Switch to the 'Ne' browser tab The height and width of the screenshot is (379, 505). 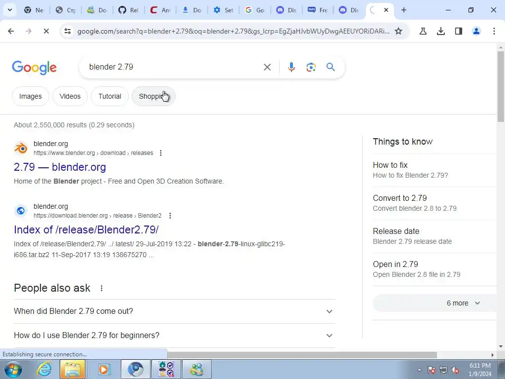click(34, 10)
